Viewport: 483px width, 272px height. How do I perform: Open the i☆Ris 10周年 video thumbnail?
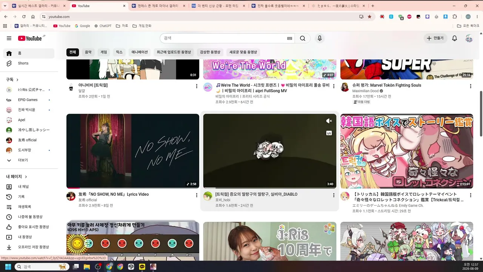coord(270,241)
